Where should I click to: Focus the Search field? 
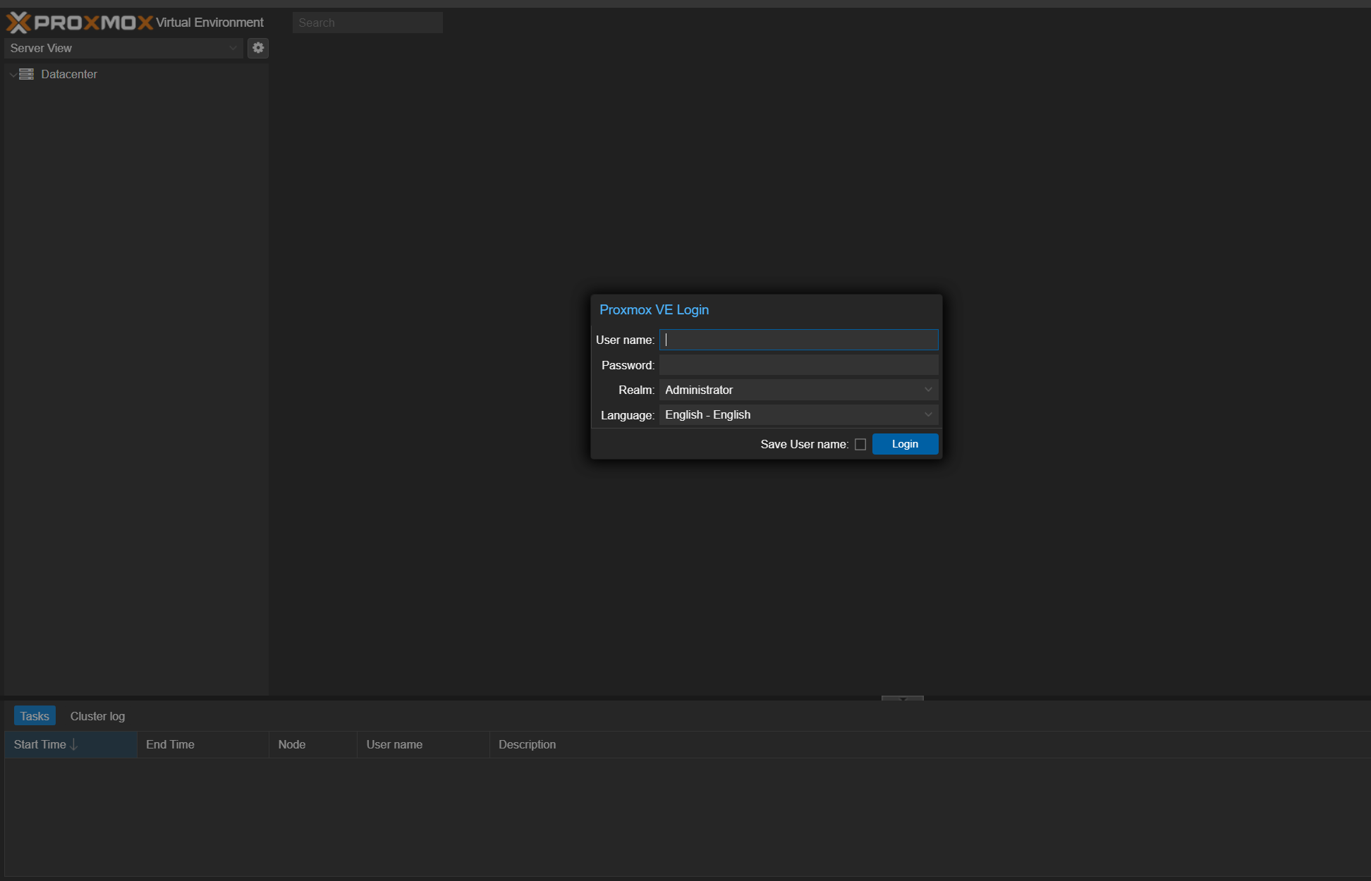pos(367,23)
